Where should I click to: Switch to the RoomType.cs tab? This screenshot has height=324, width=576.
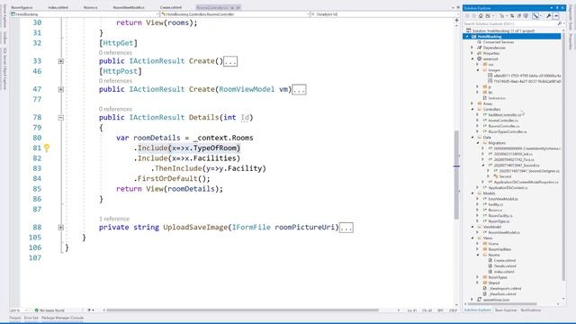pyautogui.click(x=22, y=7)
